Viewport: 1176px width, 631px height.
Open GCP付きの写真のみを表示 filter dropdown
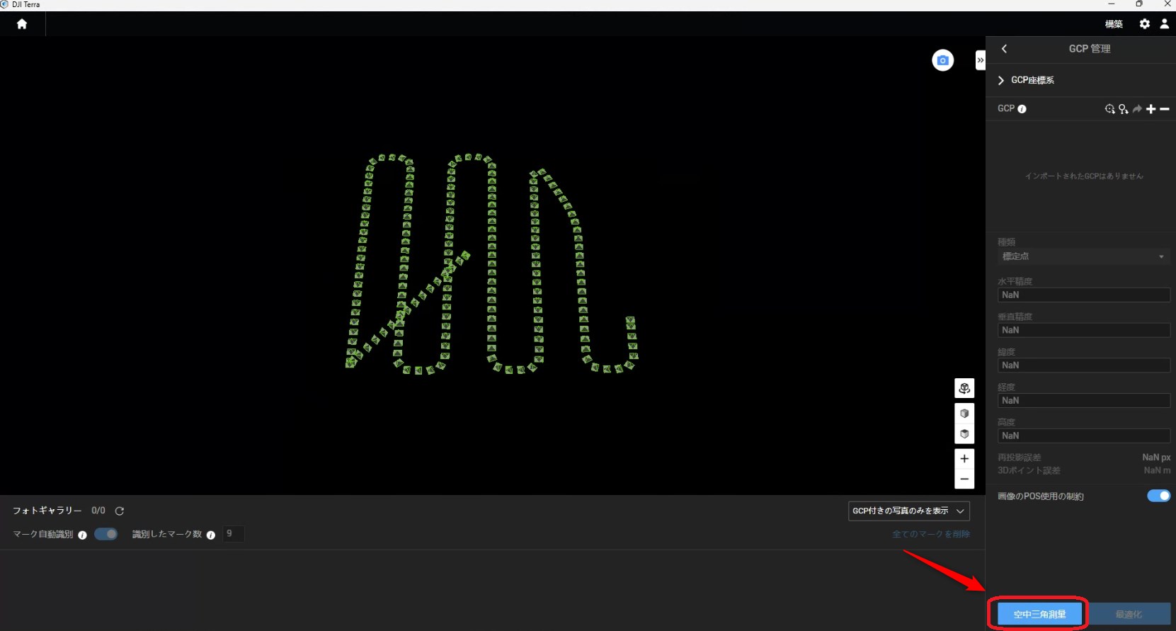coord(908,511)
